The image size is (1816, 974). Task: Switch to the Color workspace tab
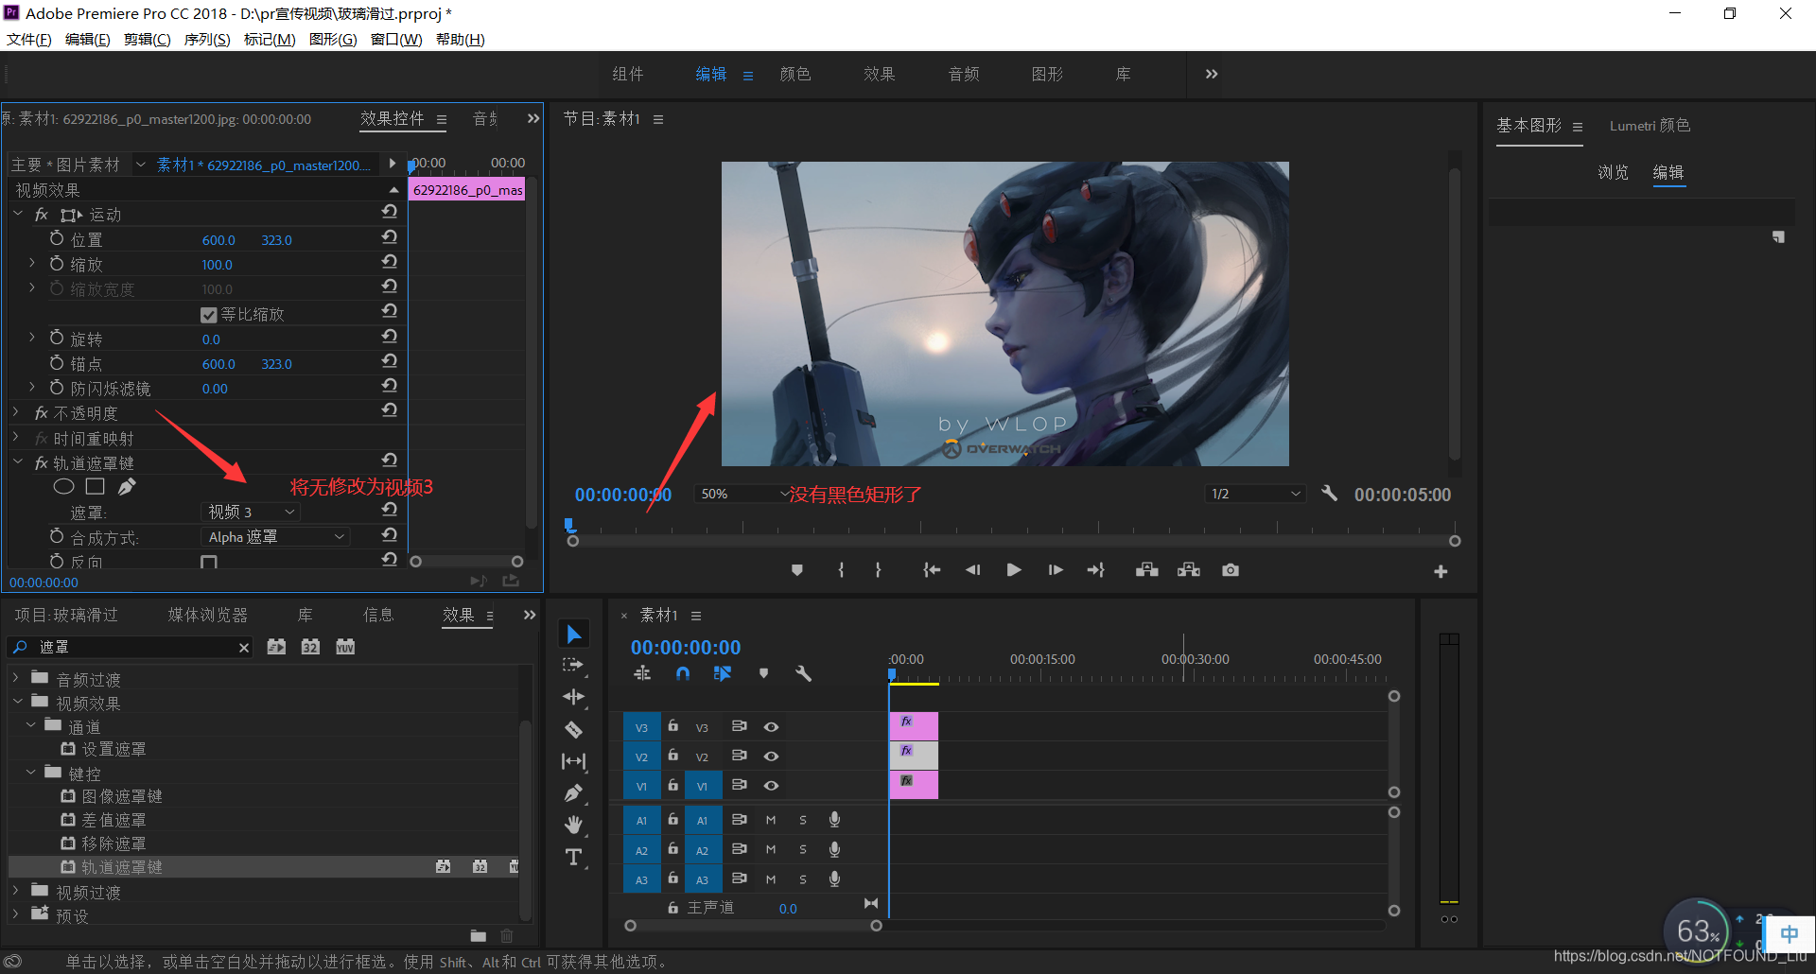coord(795,74)
